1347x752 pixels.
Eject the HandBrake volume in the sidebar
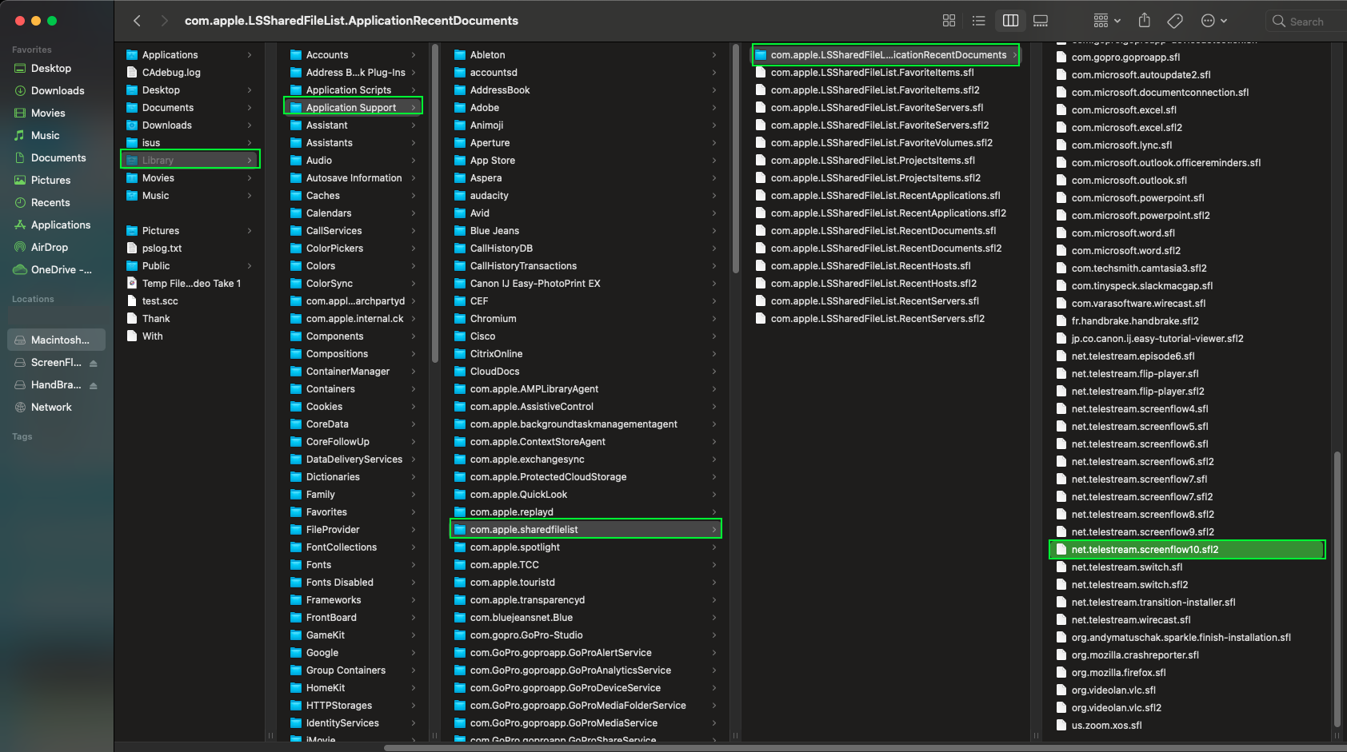(94, 385)
